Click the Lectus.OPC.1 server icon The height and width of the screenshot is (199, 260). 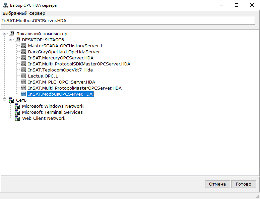[23, 76]
